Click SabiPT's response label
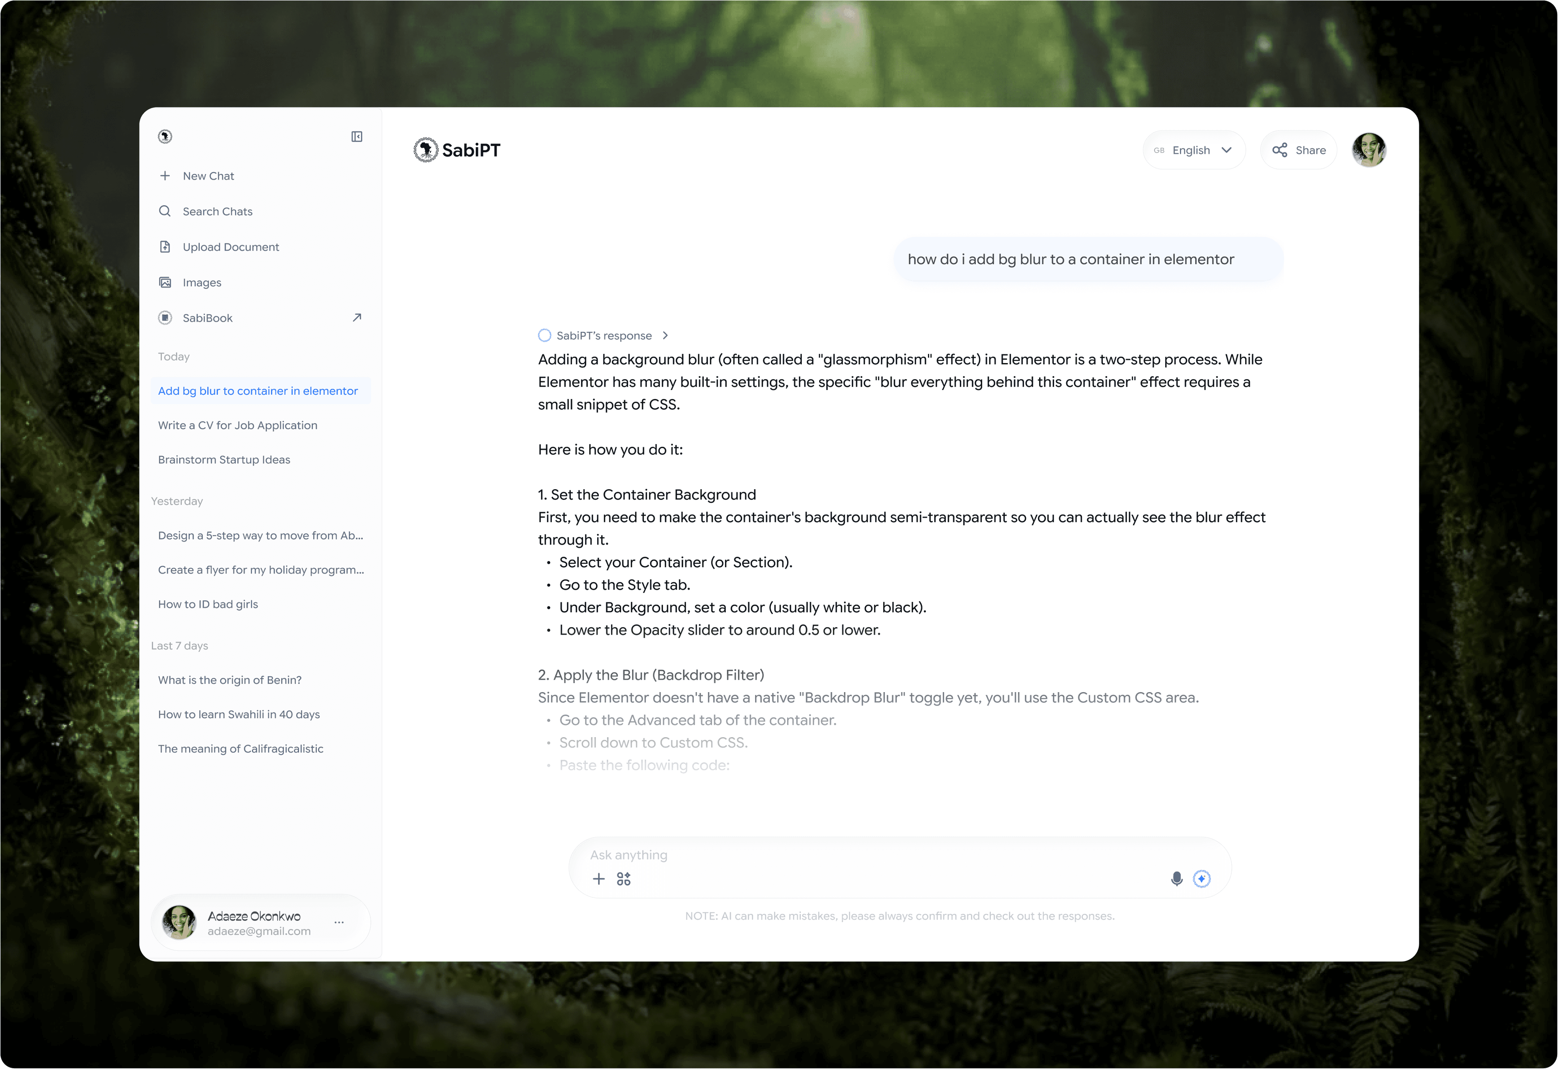This screenshot has height=1069, width=1558. tap(604, 335)
